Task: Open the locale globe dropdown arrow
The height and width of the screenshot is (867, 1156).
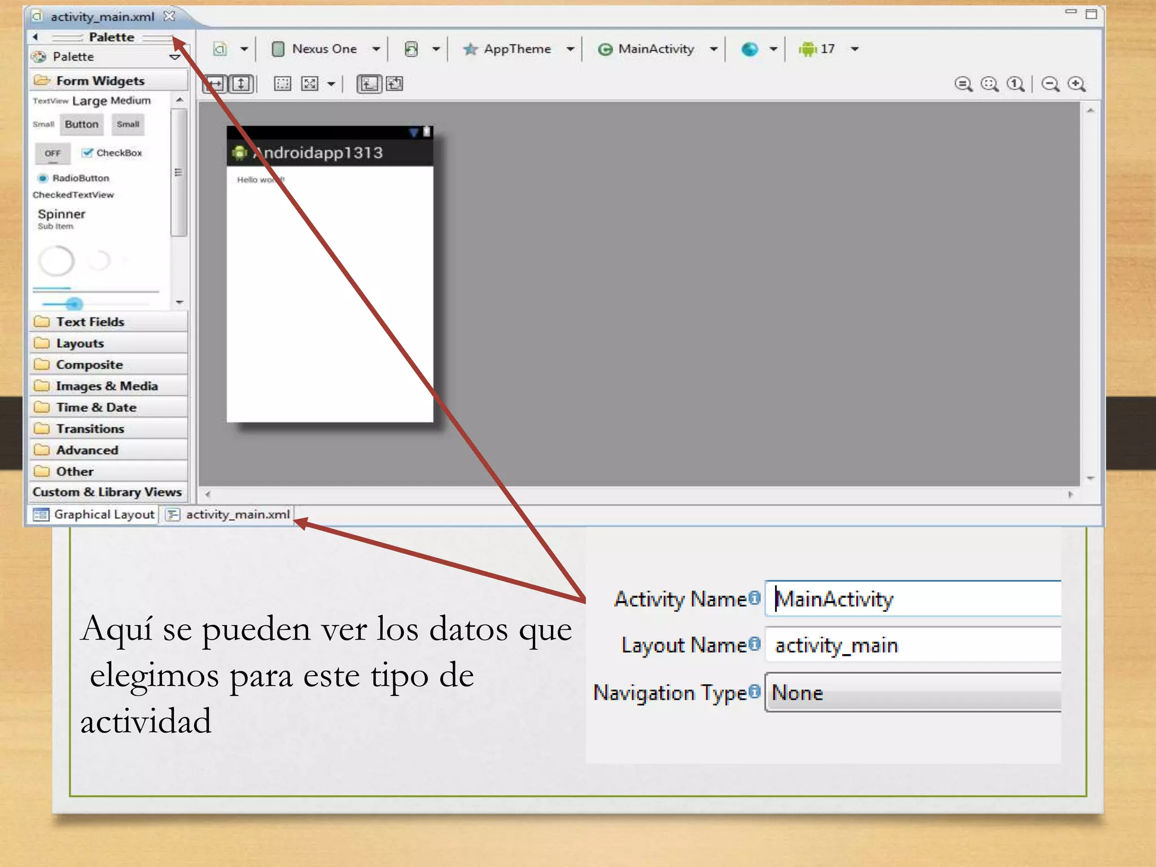Action: tap(773, 49)
